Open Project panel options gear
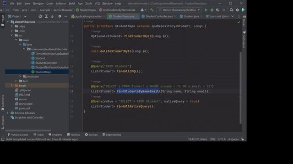 point(60,16)
